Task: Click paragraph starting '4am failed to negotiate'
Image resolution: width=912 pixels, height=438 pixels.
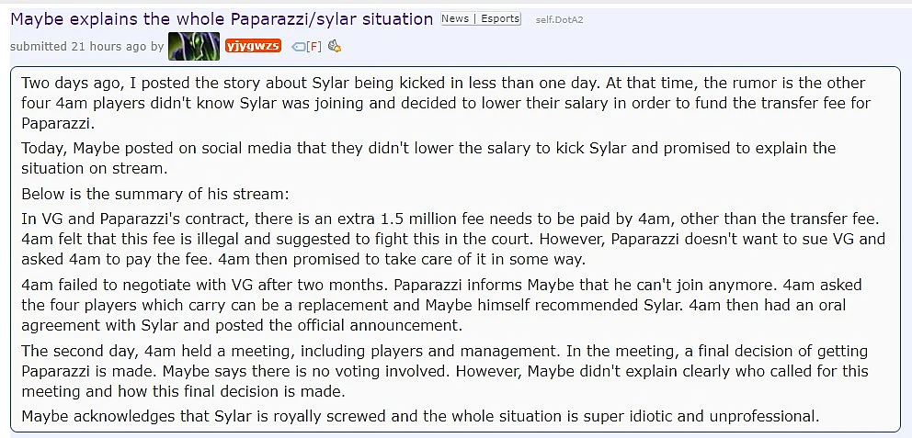Action: [x=441, y=305]
